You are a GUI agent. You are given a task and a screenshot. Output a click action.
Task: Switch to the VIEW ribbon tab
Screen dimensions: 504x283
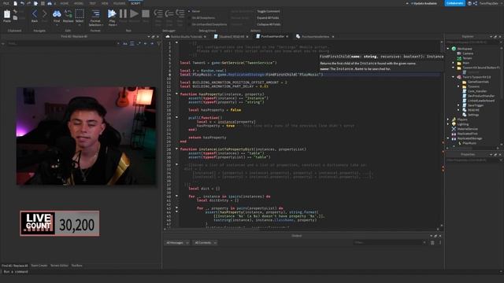[105, 3]
